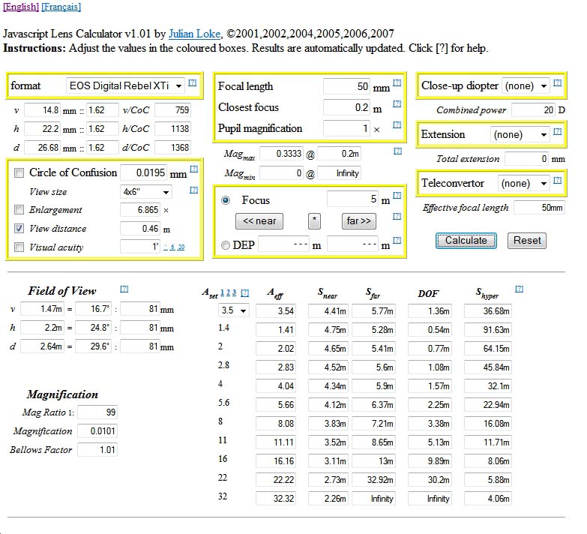Click the Focal length input field
Viewport: 587px width, 534px height.
click(x=347, y=87)
